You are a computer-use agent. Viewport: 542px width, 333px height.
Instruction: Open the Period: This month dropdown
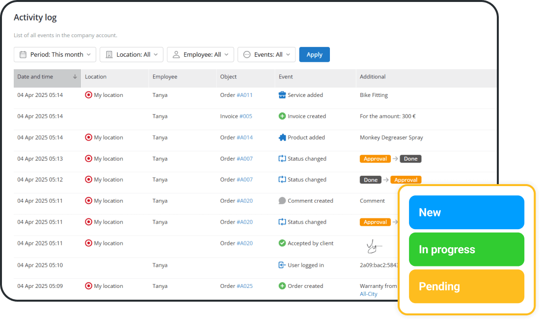[x=54, y=54]
